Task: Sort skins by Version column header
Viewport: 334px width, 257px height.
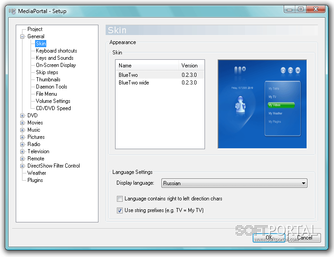Action: click(x=191, y=66)
